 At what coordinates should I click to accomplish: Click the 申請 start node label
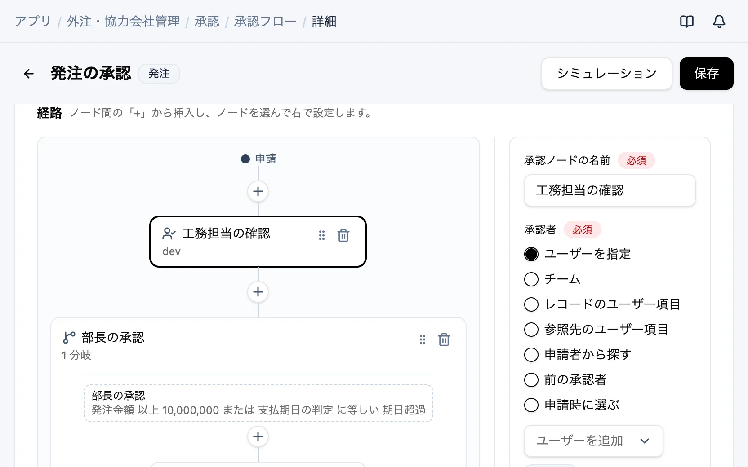(x=266, y=159)
